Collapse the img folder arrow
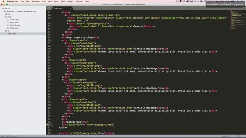This screenshot has width=246, height=138. tap(4, 17)
